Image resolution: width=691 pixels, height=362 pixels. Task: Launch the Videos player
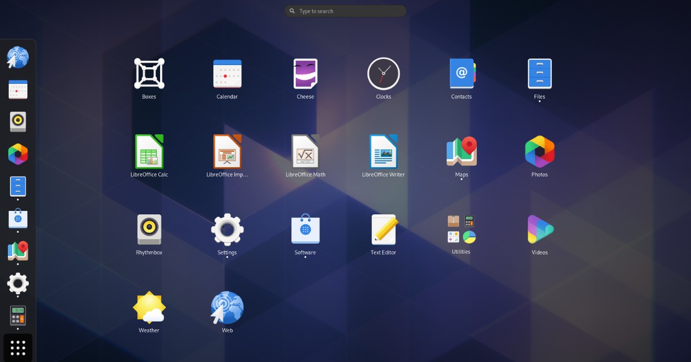click(540, 230)
